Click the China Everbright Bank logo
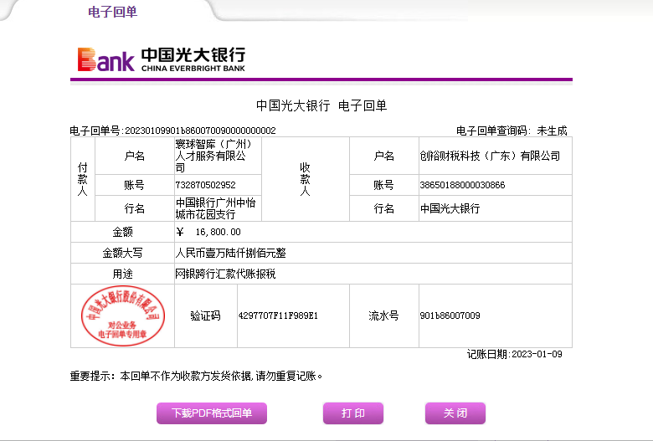The image size is (653, 441). click(x=162, y=59)
